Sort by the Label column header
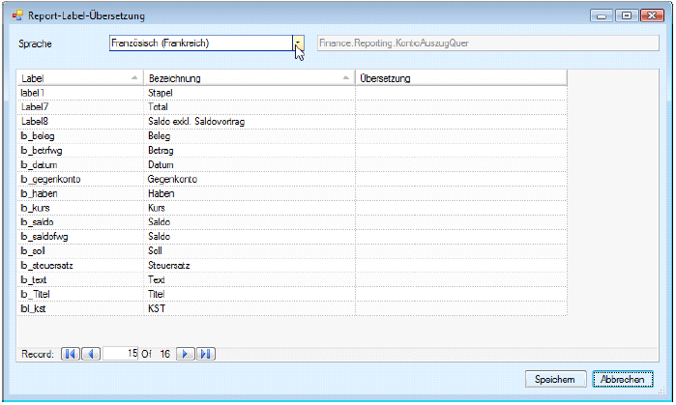 pyautogui.click(x=79, y=78)
